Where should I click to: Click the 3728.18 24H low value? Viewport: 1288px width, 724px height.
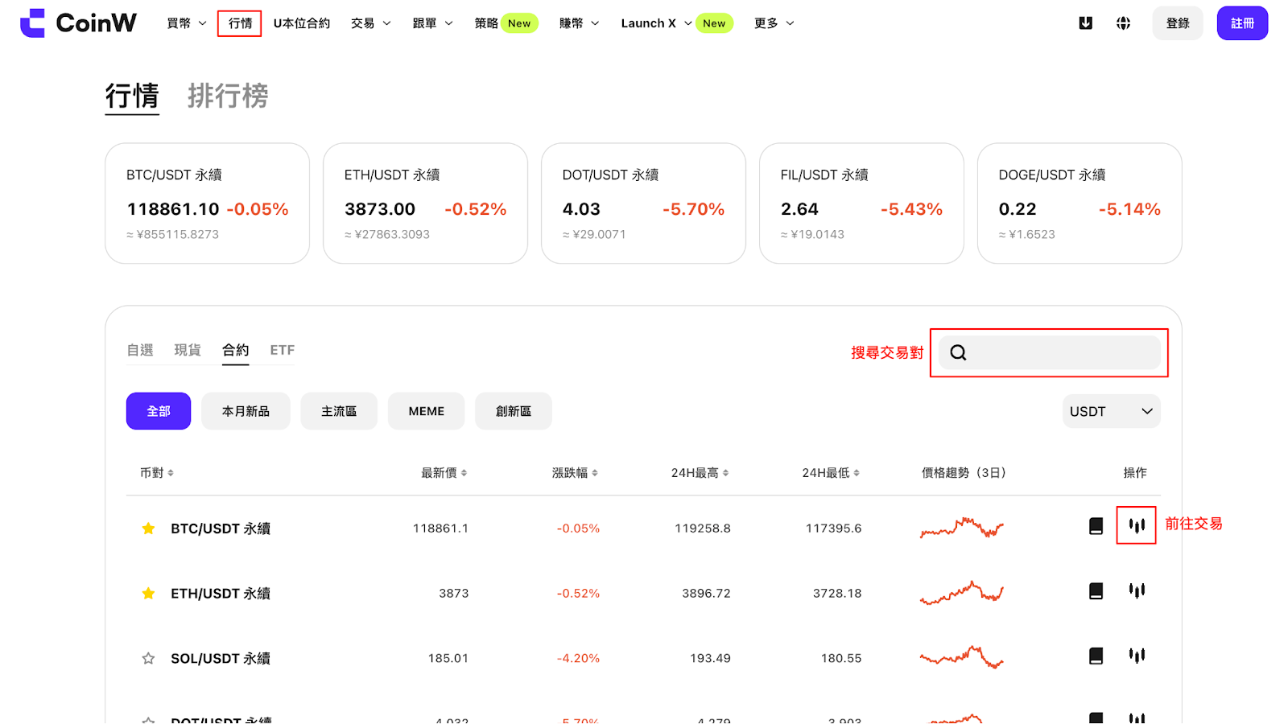(837, 594)
